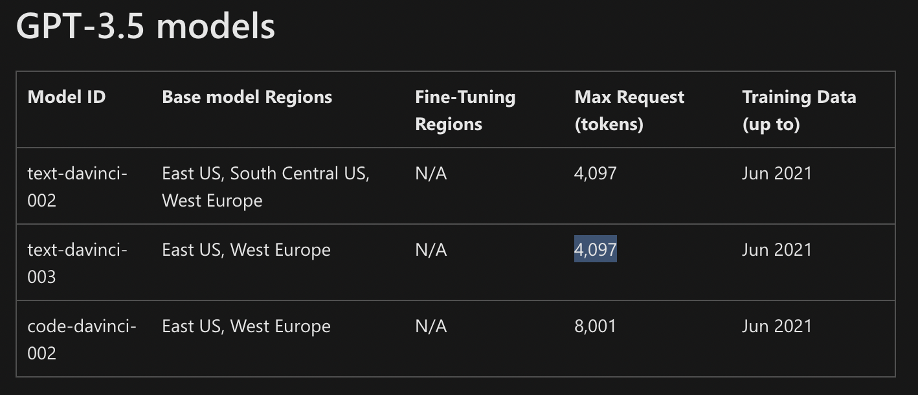Image resolution: width=918 pixels, height=395 pixels.
Task: Click N/A in the text-davinci-002 row
Action: click(x=431, y=173)
